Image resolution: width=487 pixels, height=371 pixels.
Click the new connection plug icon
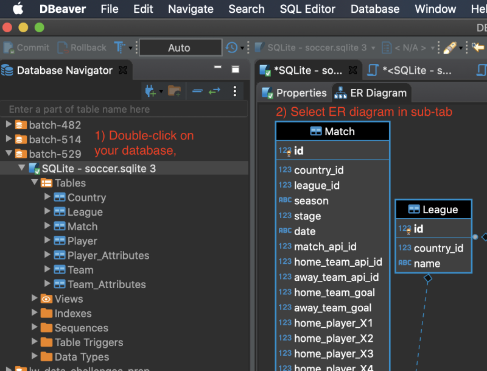(150, 91)
